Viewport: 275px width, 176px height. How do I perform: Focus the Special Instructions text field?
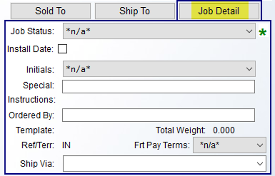click(x=158, y=87)
